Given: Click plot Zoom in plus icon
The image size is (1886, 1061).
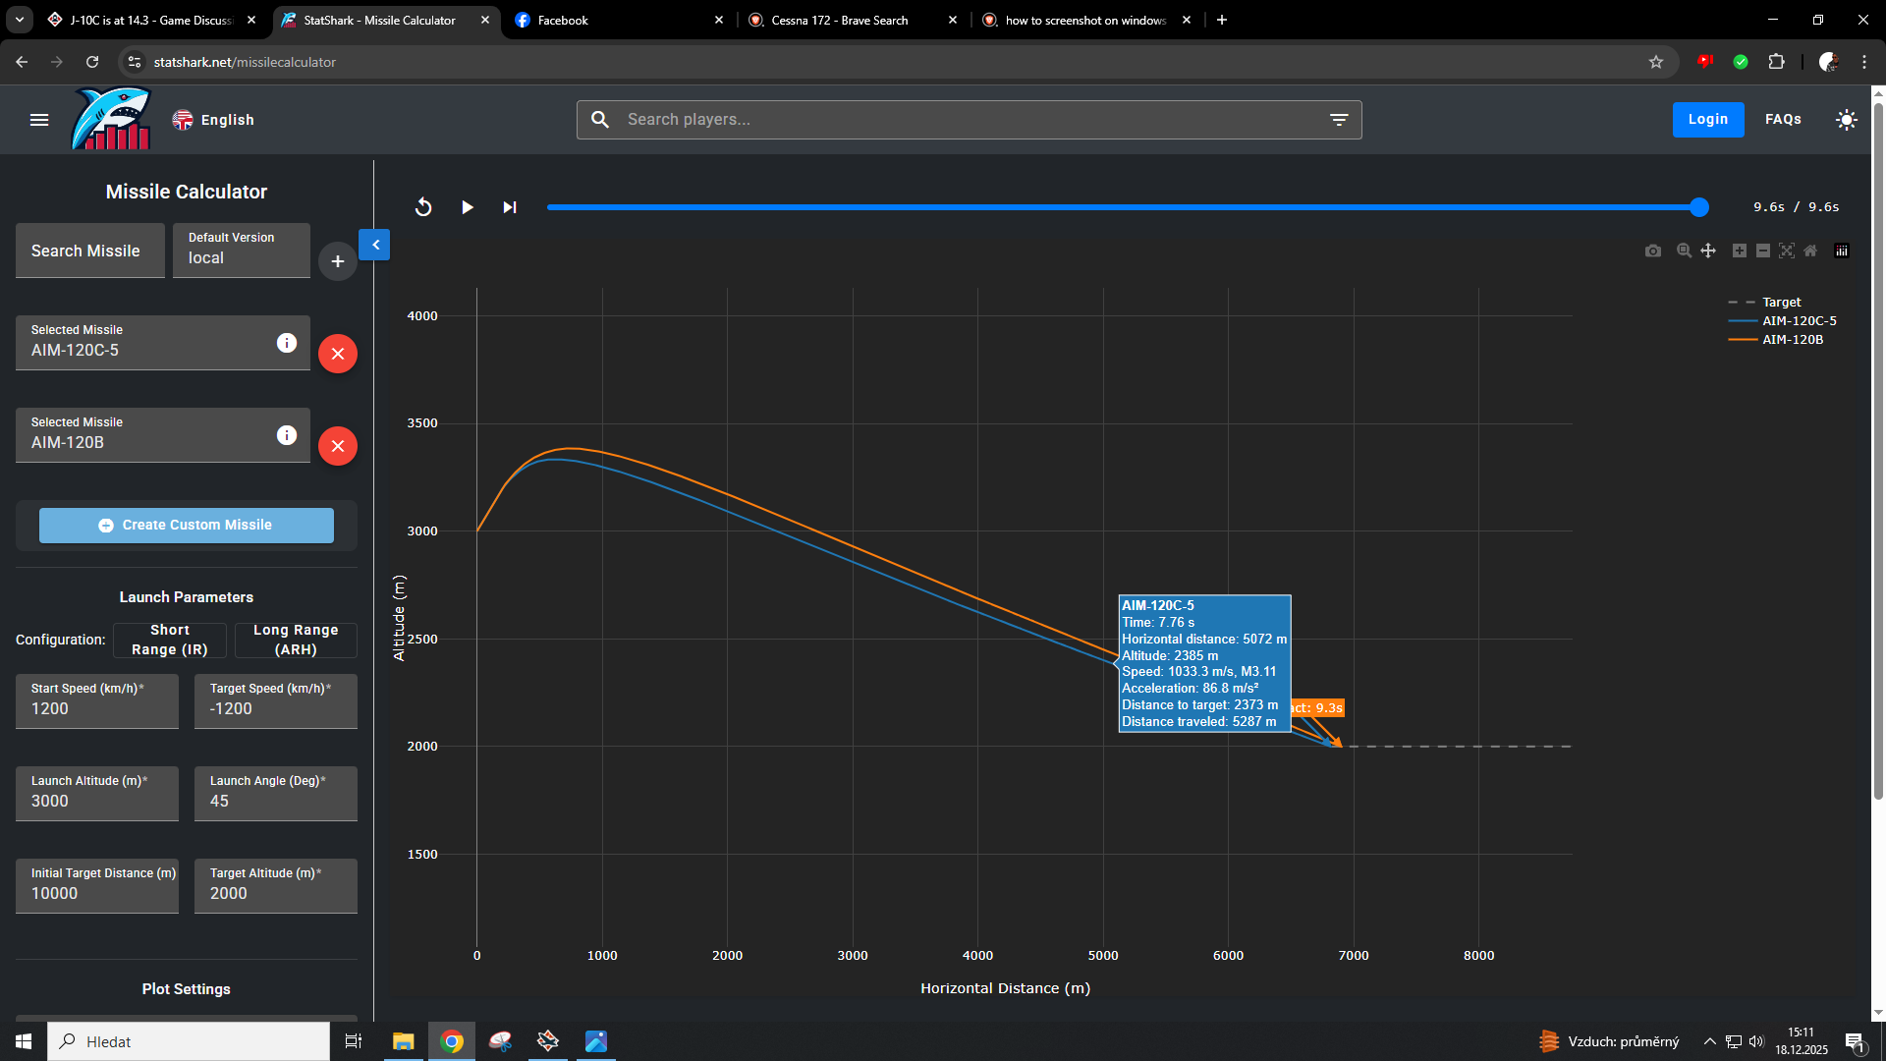Looking at the screenshot, I should point(1739,251).
